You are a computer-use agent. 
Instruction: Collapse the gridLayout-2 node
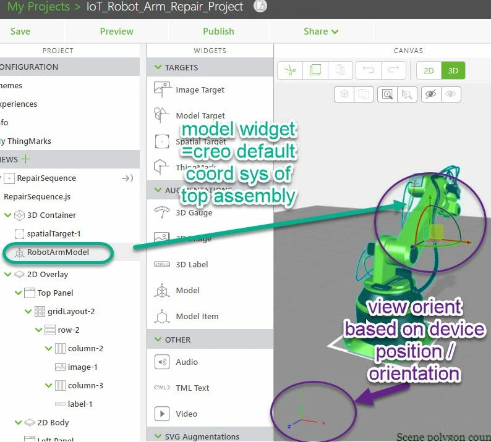(x=28, y=311)
